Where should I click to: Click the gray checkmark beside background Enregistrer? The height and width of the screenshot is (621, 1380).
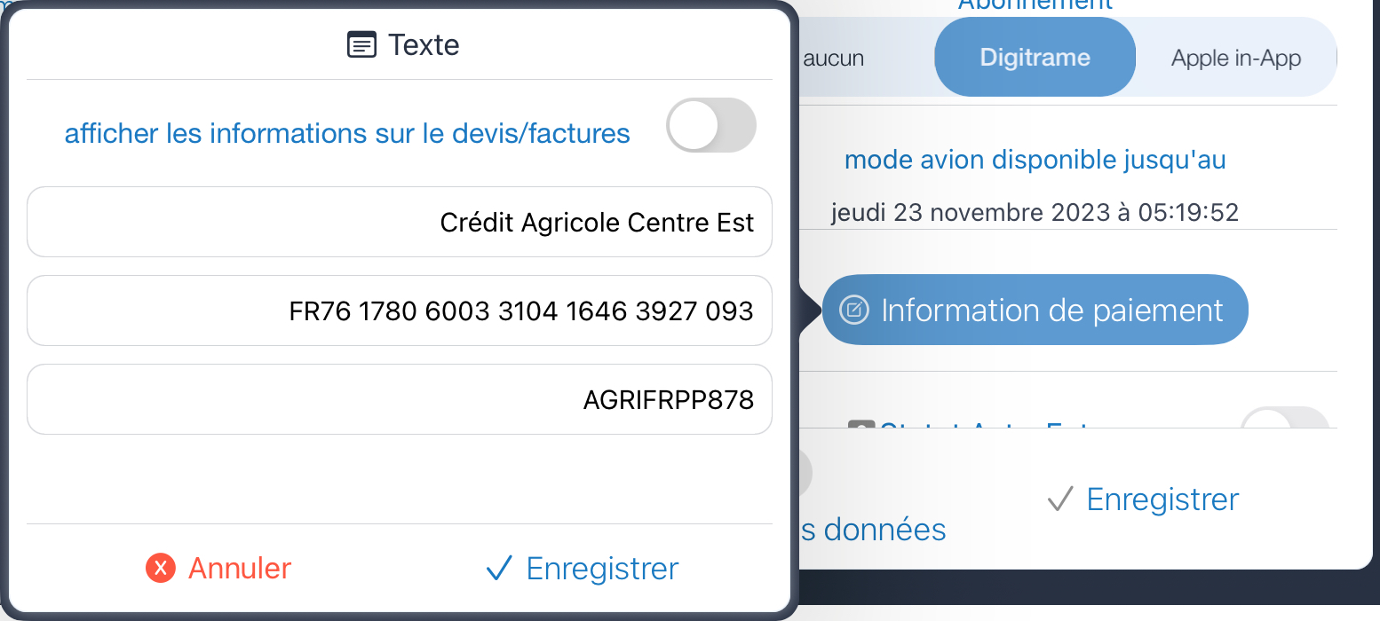click(1060, 499)
